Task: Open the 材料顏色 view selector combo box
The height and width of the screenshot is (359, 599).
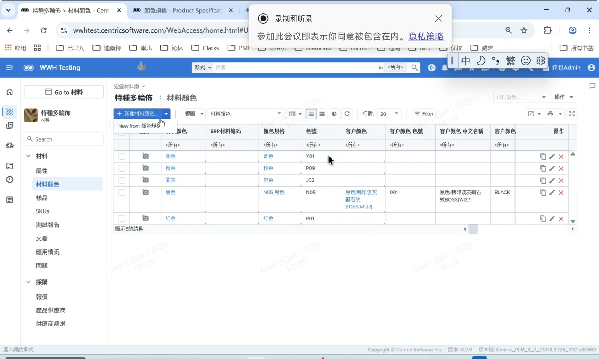Action: point(246,114)
